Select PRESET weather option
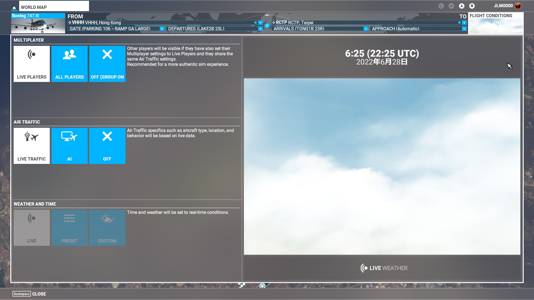Screen dimensions: 534x300 pyautogui.click(x=70, y=228)
